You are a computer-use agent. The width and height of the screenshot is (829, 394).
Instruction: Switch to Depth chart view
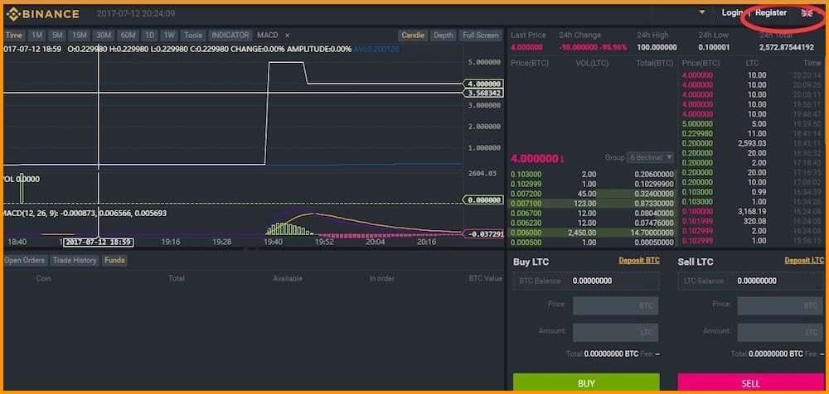tap(443, 36)
